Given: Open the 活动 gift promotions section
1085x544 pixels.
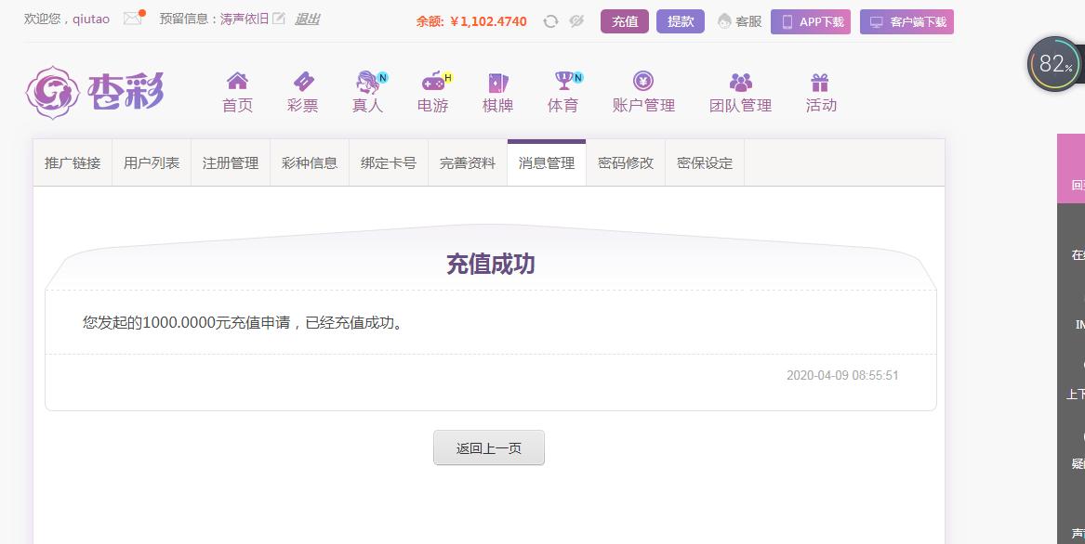Looking at the screenshot, I should coord(821,93).
